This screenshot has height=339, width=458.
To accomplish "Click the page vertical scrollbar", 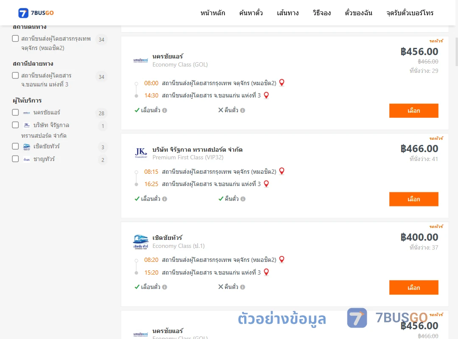I will (x=457, y=52).
